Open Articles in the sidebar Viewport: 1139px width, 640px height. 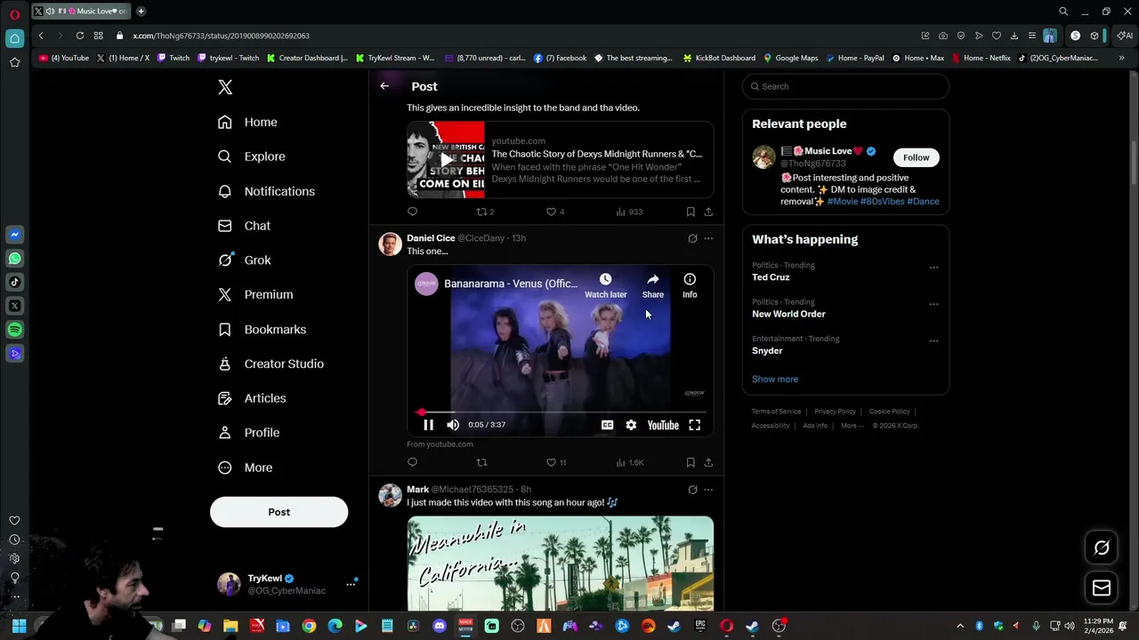point(253,398)
